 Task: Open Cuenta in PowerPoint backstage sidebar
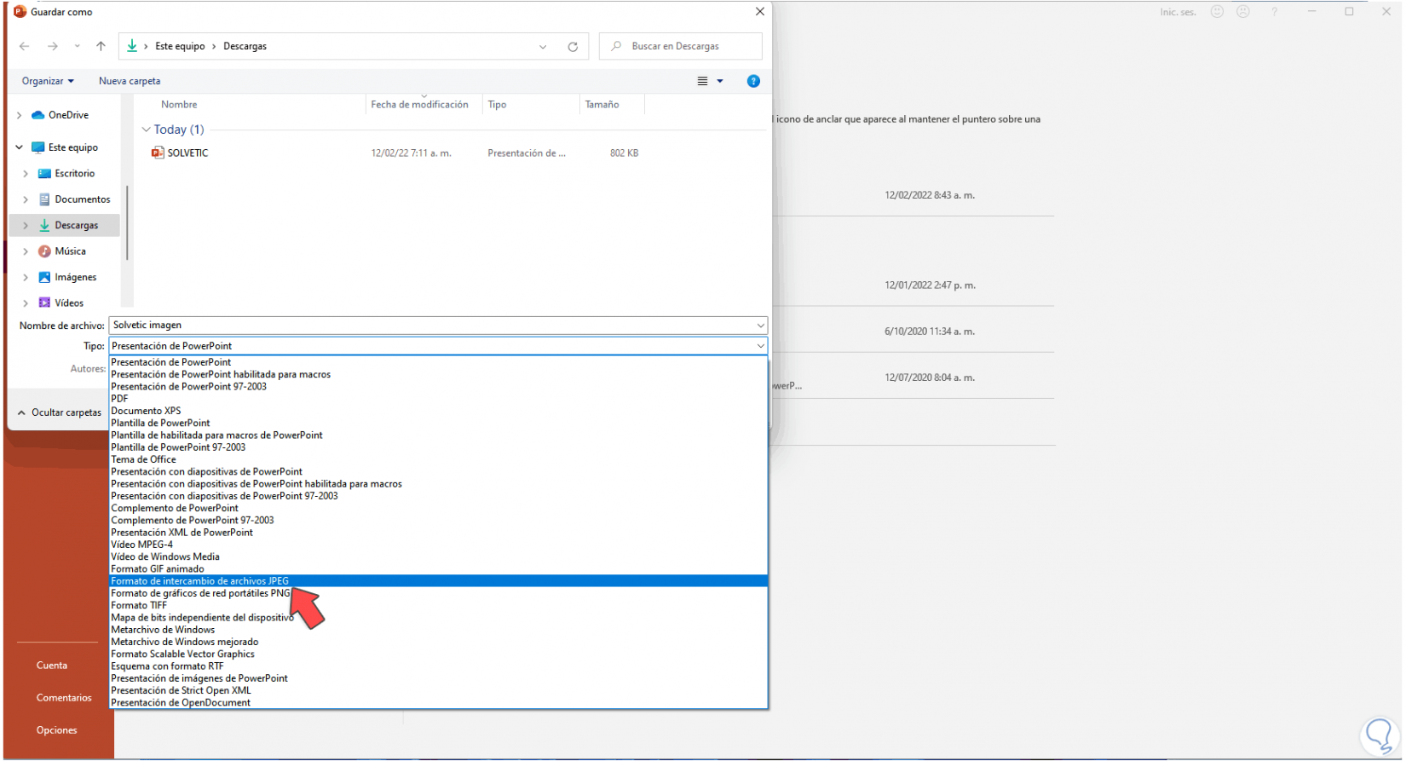pos(52,666)
